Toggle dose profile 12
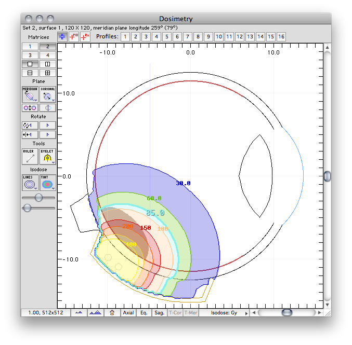352x345 pixels. pyautogui.click(x=240, y=37)
